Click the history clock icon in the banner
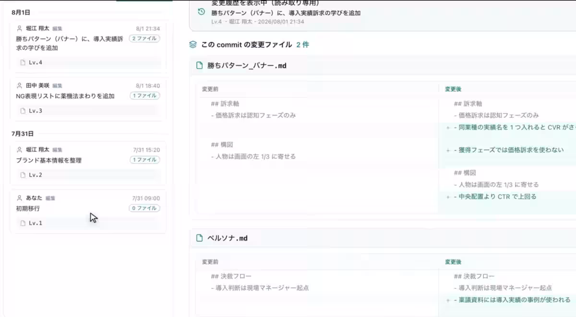Screen dimensions: 576x317 201,11
